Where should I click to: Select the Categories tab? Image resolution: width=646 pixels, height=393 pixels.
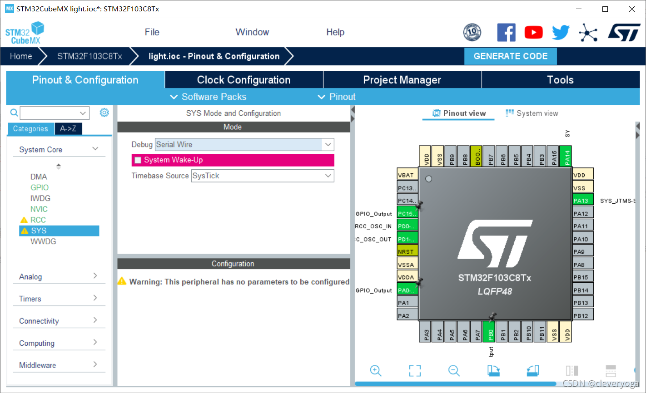point(30,129)
